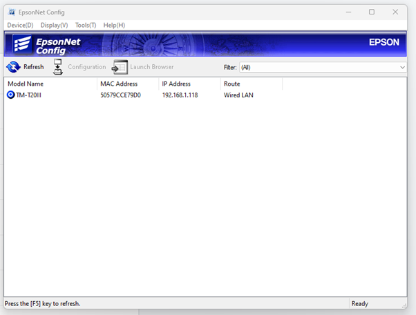Screen dimensions: 416x315
Task: Click the Refresh arrows icon
Action: 13,67
